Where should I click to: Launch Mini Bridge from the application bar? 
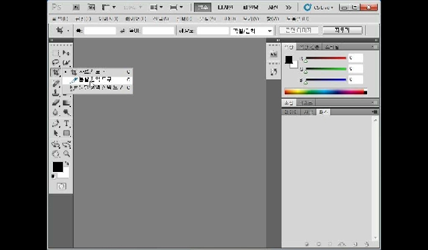click(x=91, y=7)
